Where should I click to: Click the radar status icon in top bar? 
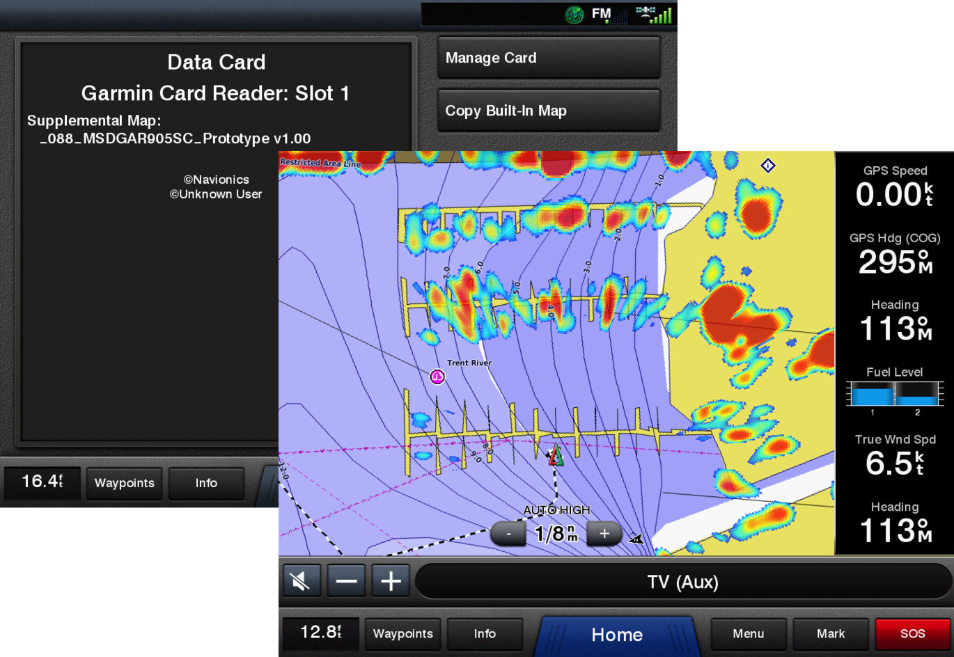(x=574, y=15)
